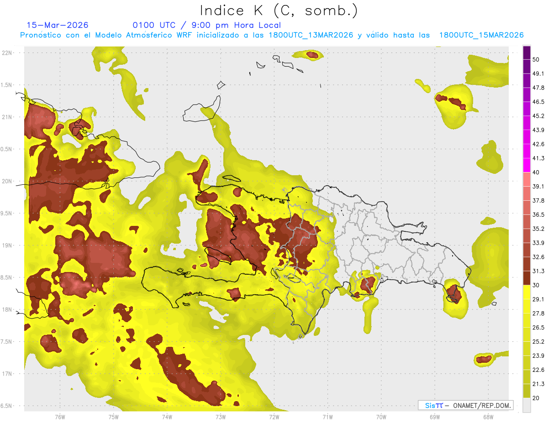Viewport: 548px width, 423px height.
Task: Click colorbar value 40
Action: click(x=536, y=172)
